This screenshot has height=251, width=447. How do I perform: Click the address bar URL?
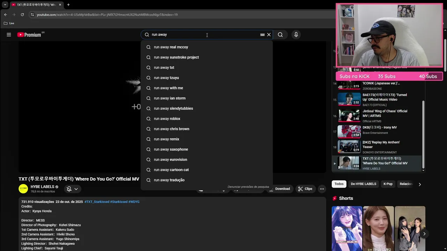coord(107,15)
